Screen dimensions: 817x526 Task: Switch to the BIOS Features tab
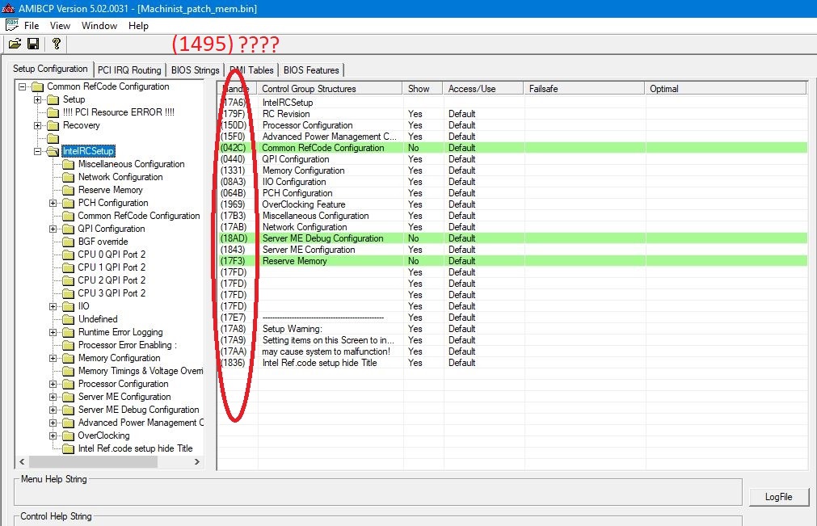coord(311,70)
